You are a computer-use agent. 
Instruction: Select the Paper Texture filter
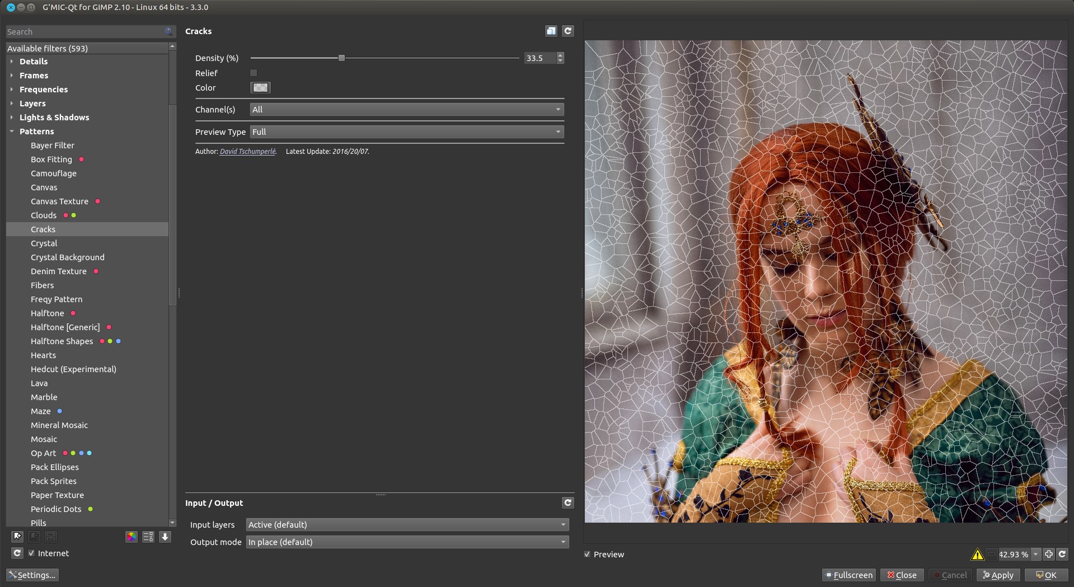57,495
